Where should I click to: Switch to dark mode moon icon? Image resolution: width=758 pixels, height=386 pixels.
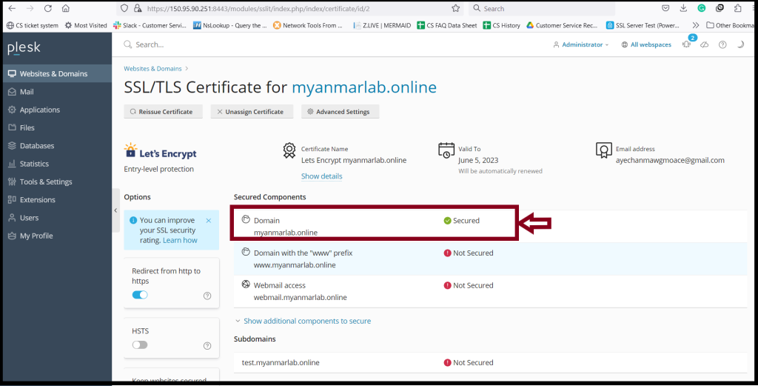click(x=740, y=44)
